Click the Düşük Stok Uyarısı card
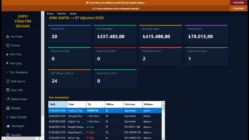The image size is (249, 140). point(161,57)
